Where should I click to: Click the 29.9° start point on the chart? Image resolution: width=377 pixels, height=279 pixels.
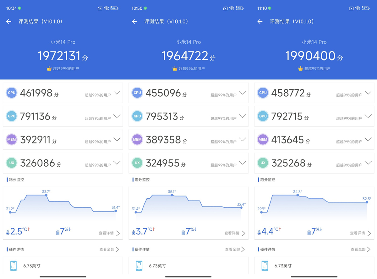(261, 212)
